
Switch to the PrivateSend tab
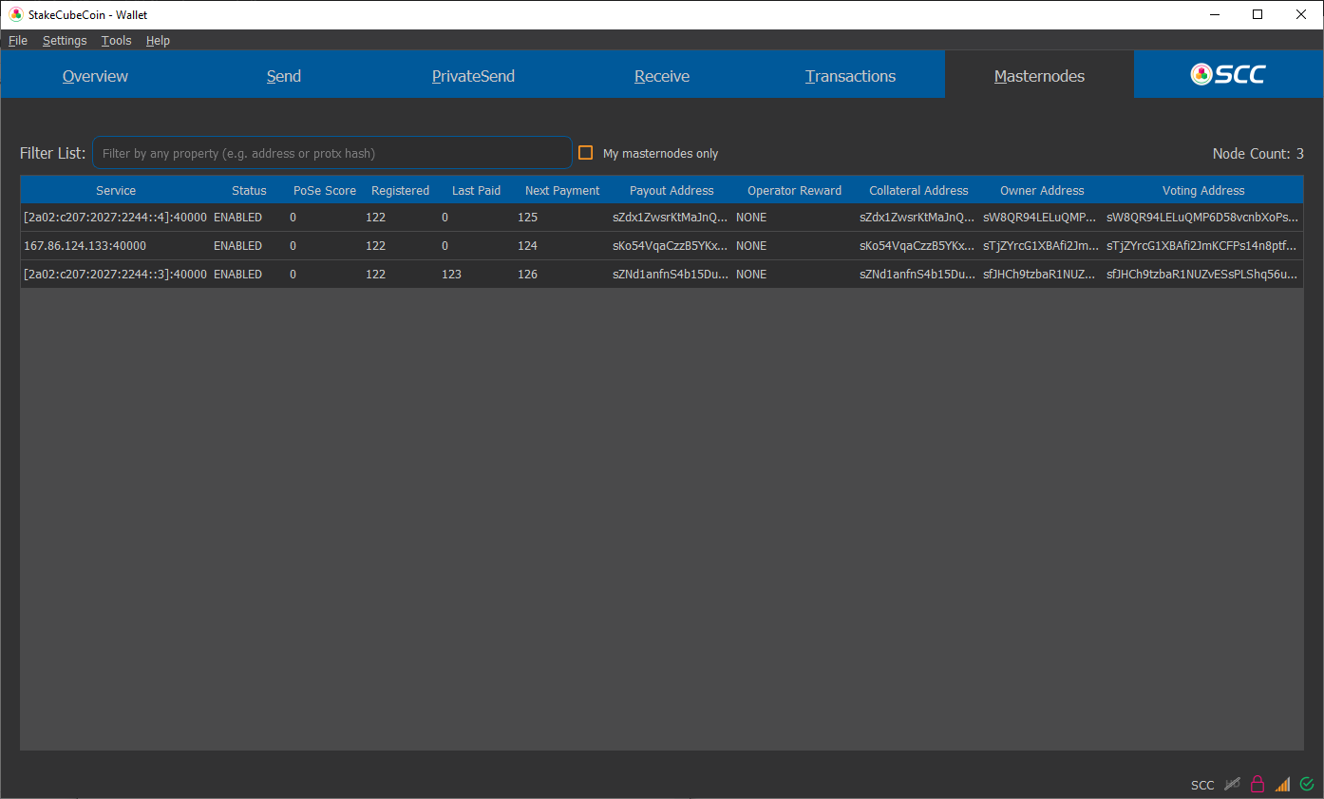(473, 76)
